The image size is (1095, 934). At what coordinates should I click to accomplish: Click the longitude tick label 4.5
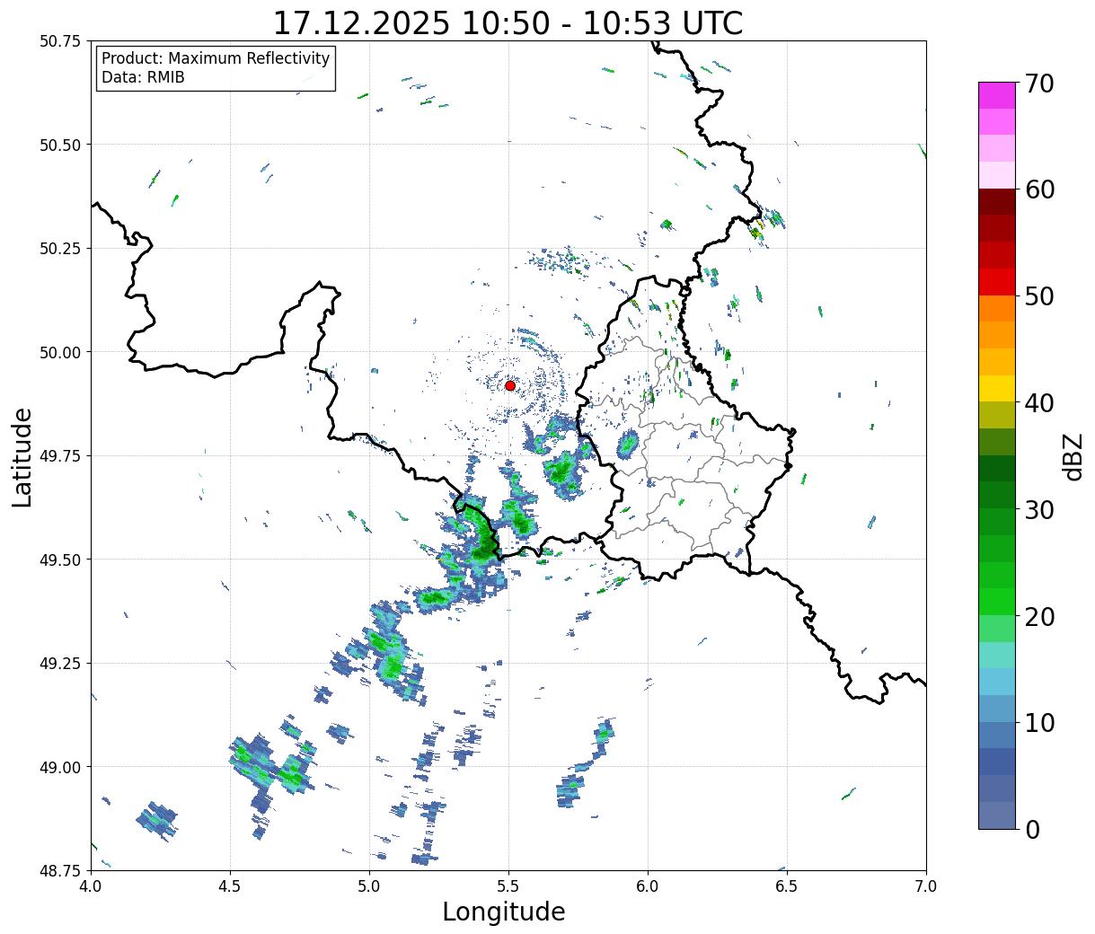pos(230,886)
